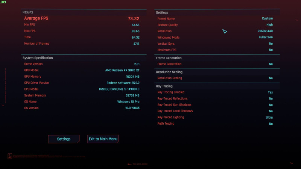The height and width of the screenshot is (169, 301).
Task: Select the Windows 10 Pro text
Action: click(x=128, y=102)
